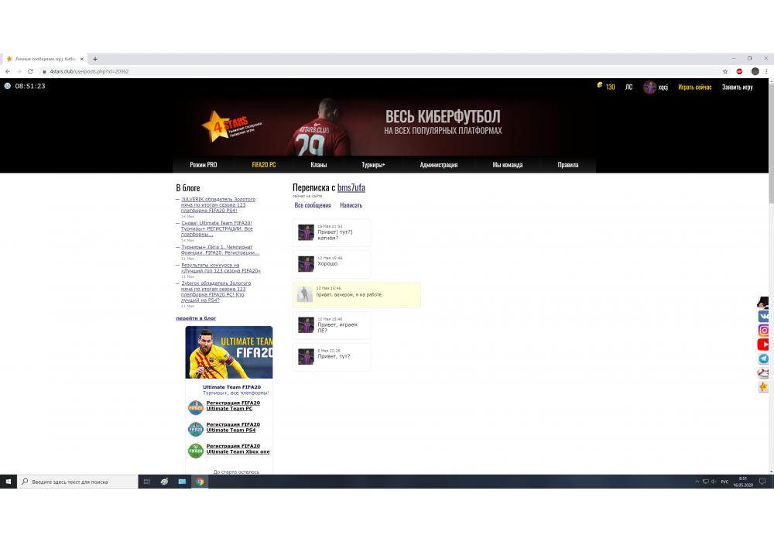Open the FIFA20 PC menu item
This screenshot has width=774, height=542.
tap(264, 165)
